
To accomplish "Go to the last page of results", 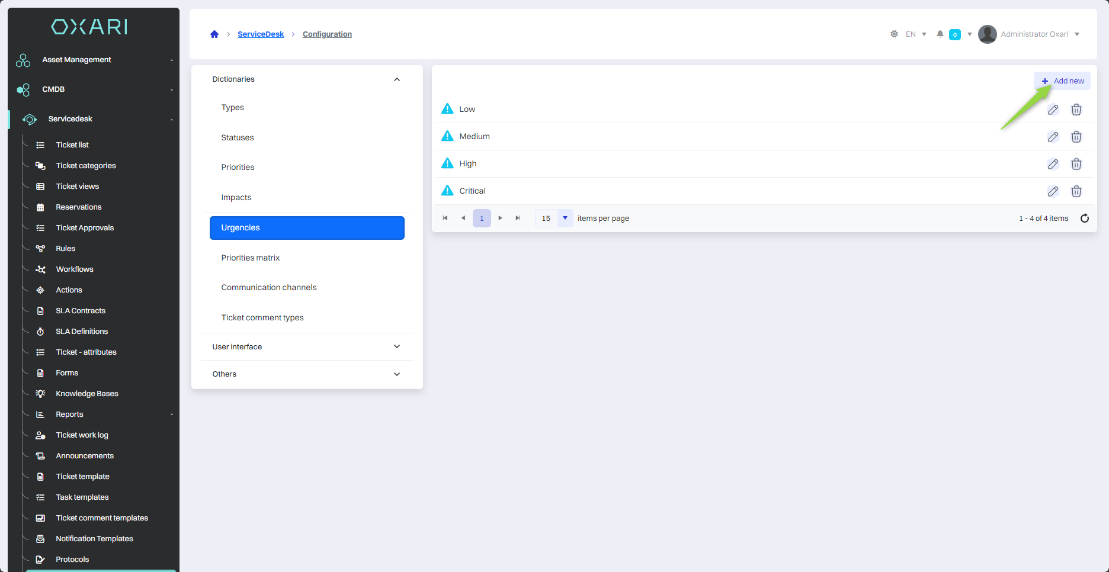I will (x=518, y=218).
